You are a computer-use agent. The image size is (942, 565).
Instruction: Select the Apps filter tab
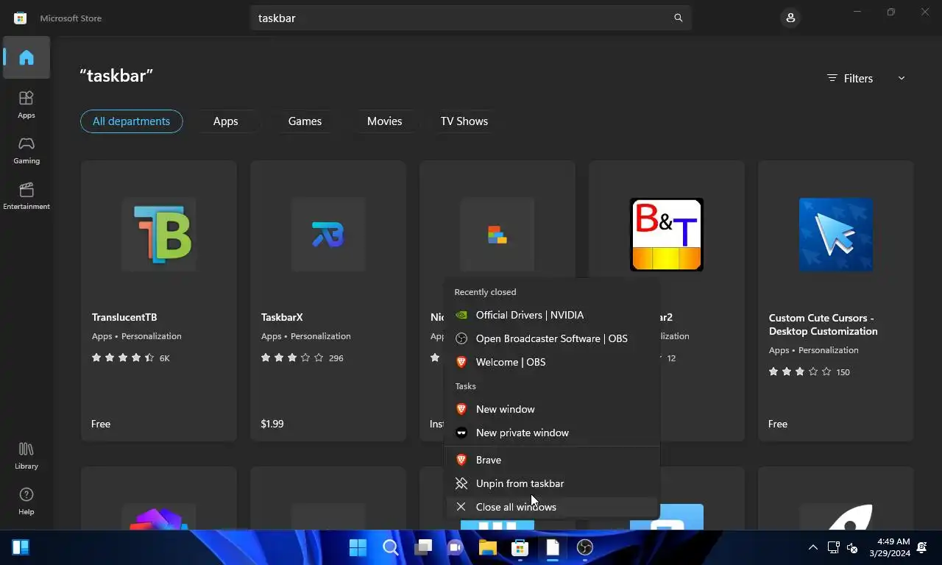pos(225,121)
